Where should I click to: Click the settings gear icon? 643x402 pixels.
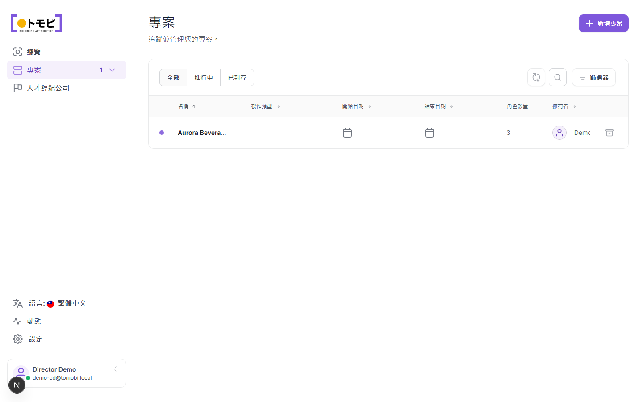tap(17, 339)
